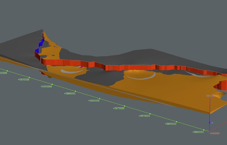Click the +640000 easting label
The image size is (227, 145).
(214, 134)
